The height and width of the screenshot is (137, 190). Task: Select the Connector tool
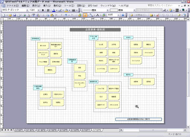pos(91,15)
